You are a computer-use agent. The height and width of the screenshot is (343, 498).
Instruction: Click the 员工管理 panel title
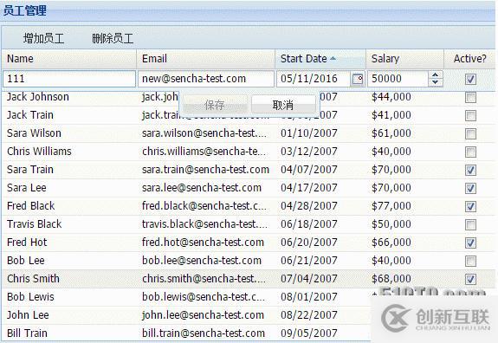click(25, 10)
